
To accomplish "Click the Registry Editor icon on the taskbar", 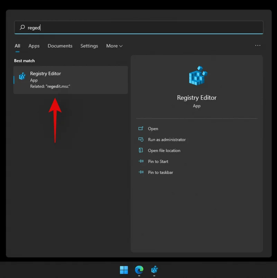I will [154, 270].
